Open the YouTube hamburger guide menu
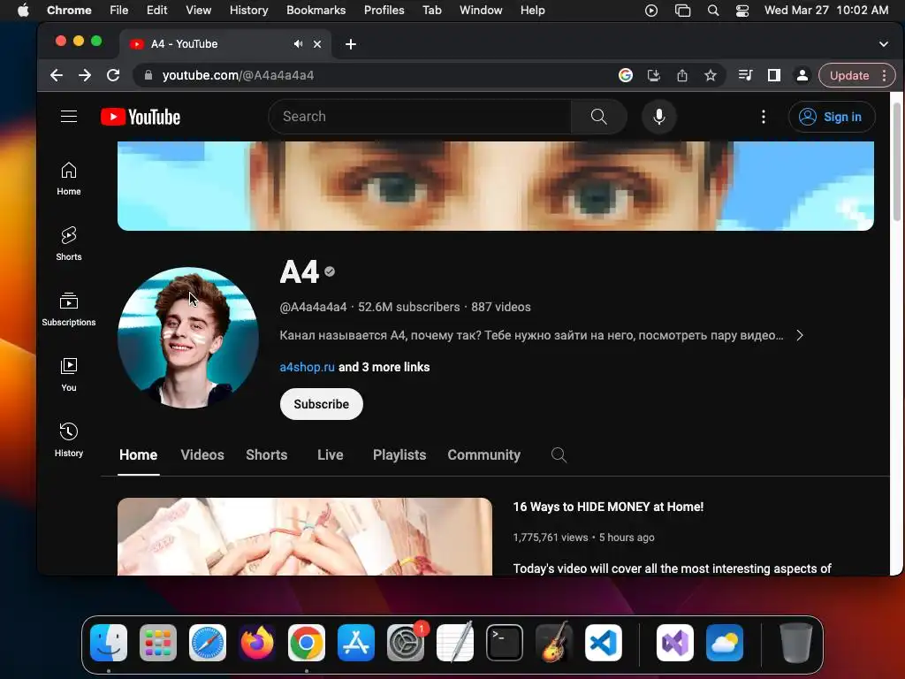The image size is (905, 679). 69,117
